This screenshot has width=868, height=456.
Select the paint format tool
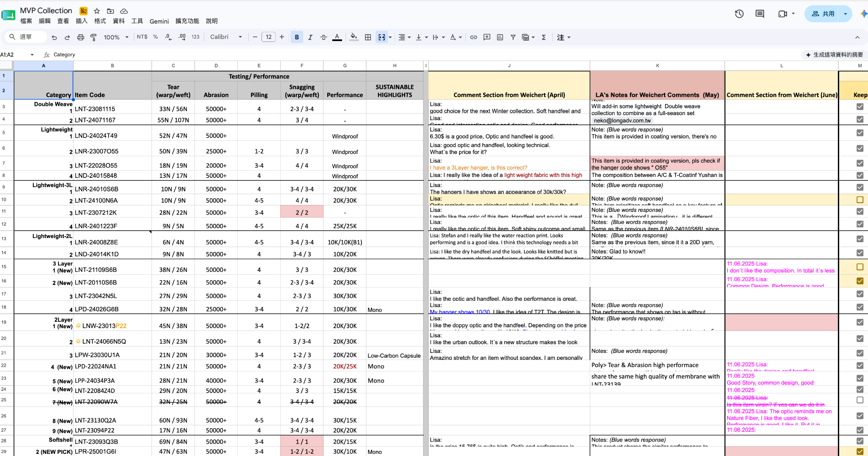[94, 37]
